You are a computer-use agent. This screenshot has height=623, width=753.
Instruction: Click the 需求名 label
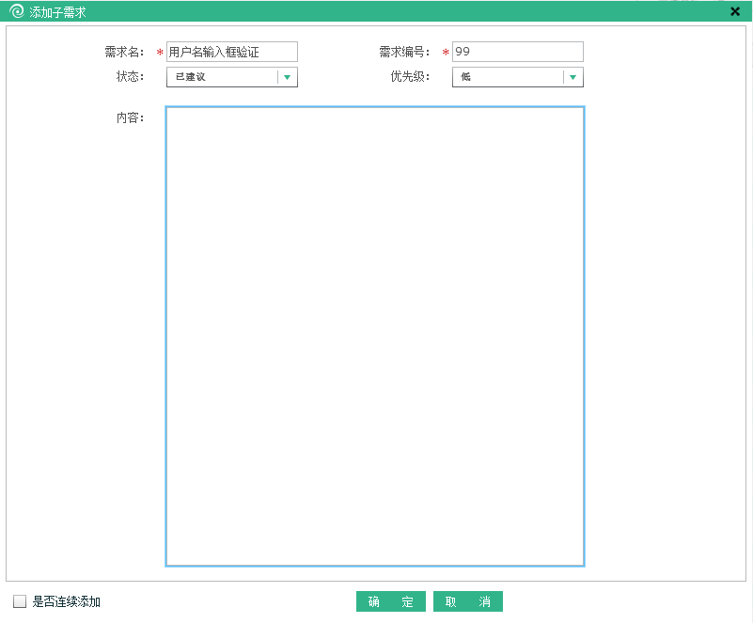tap(124, 52)
